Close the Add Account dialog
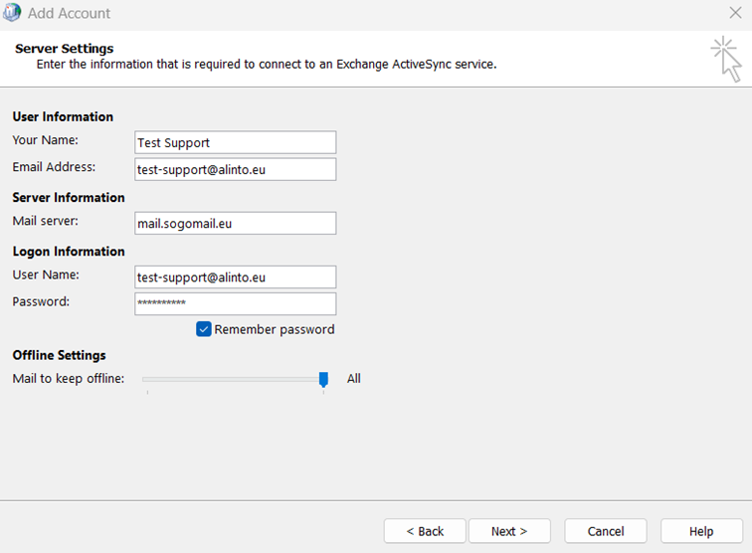752x553 pixels. (735, 14)
